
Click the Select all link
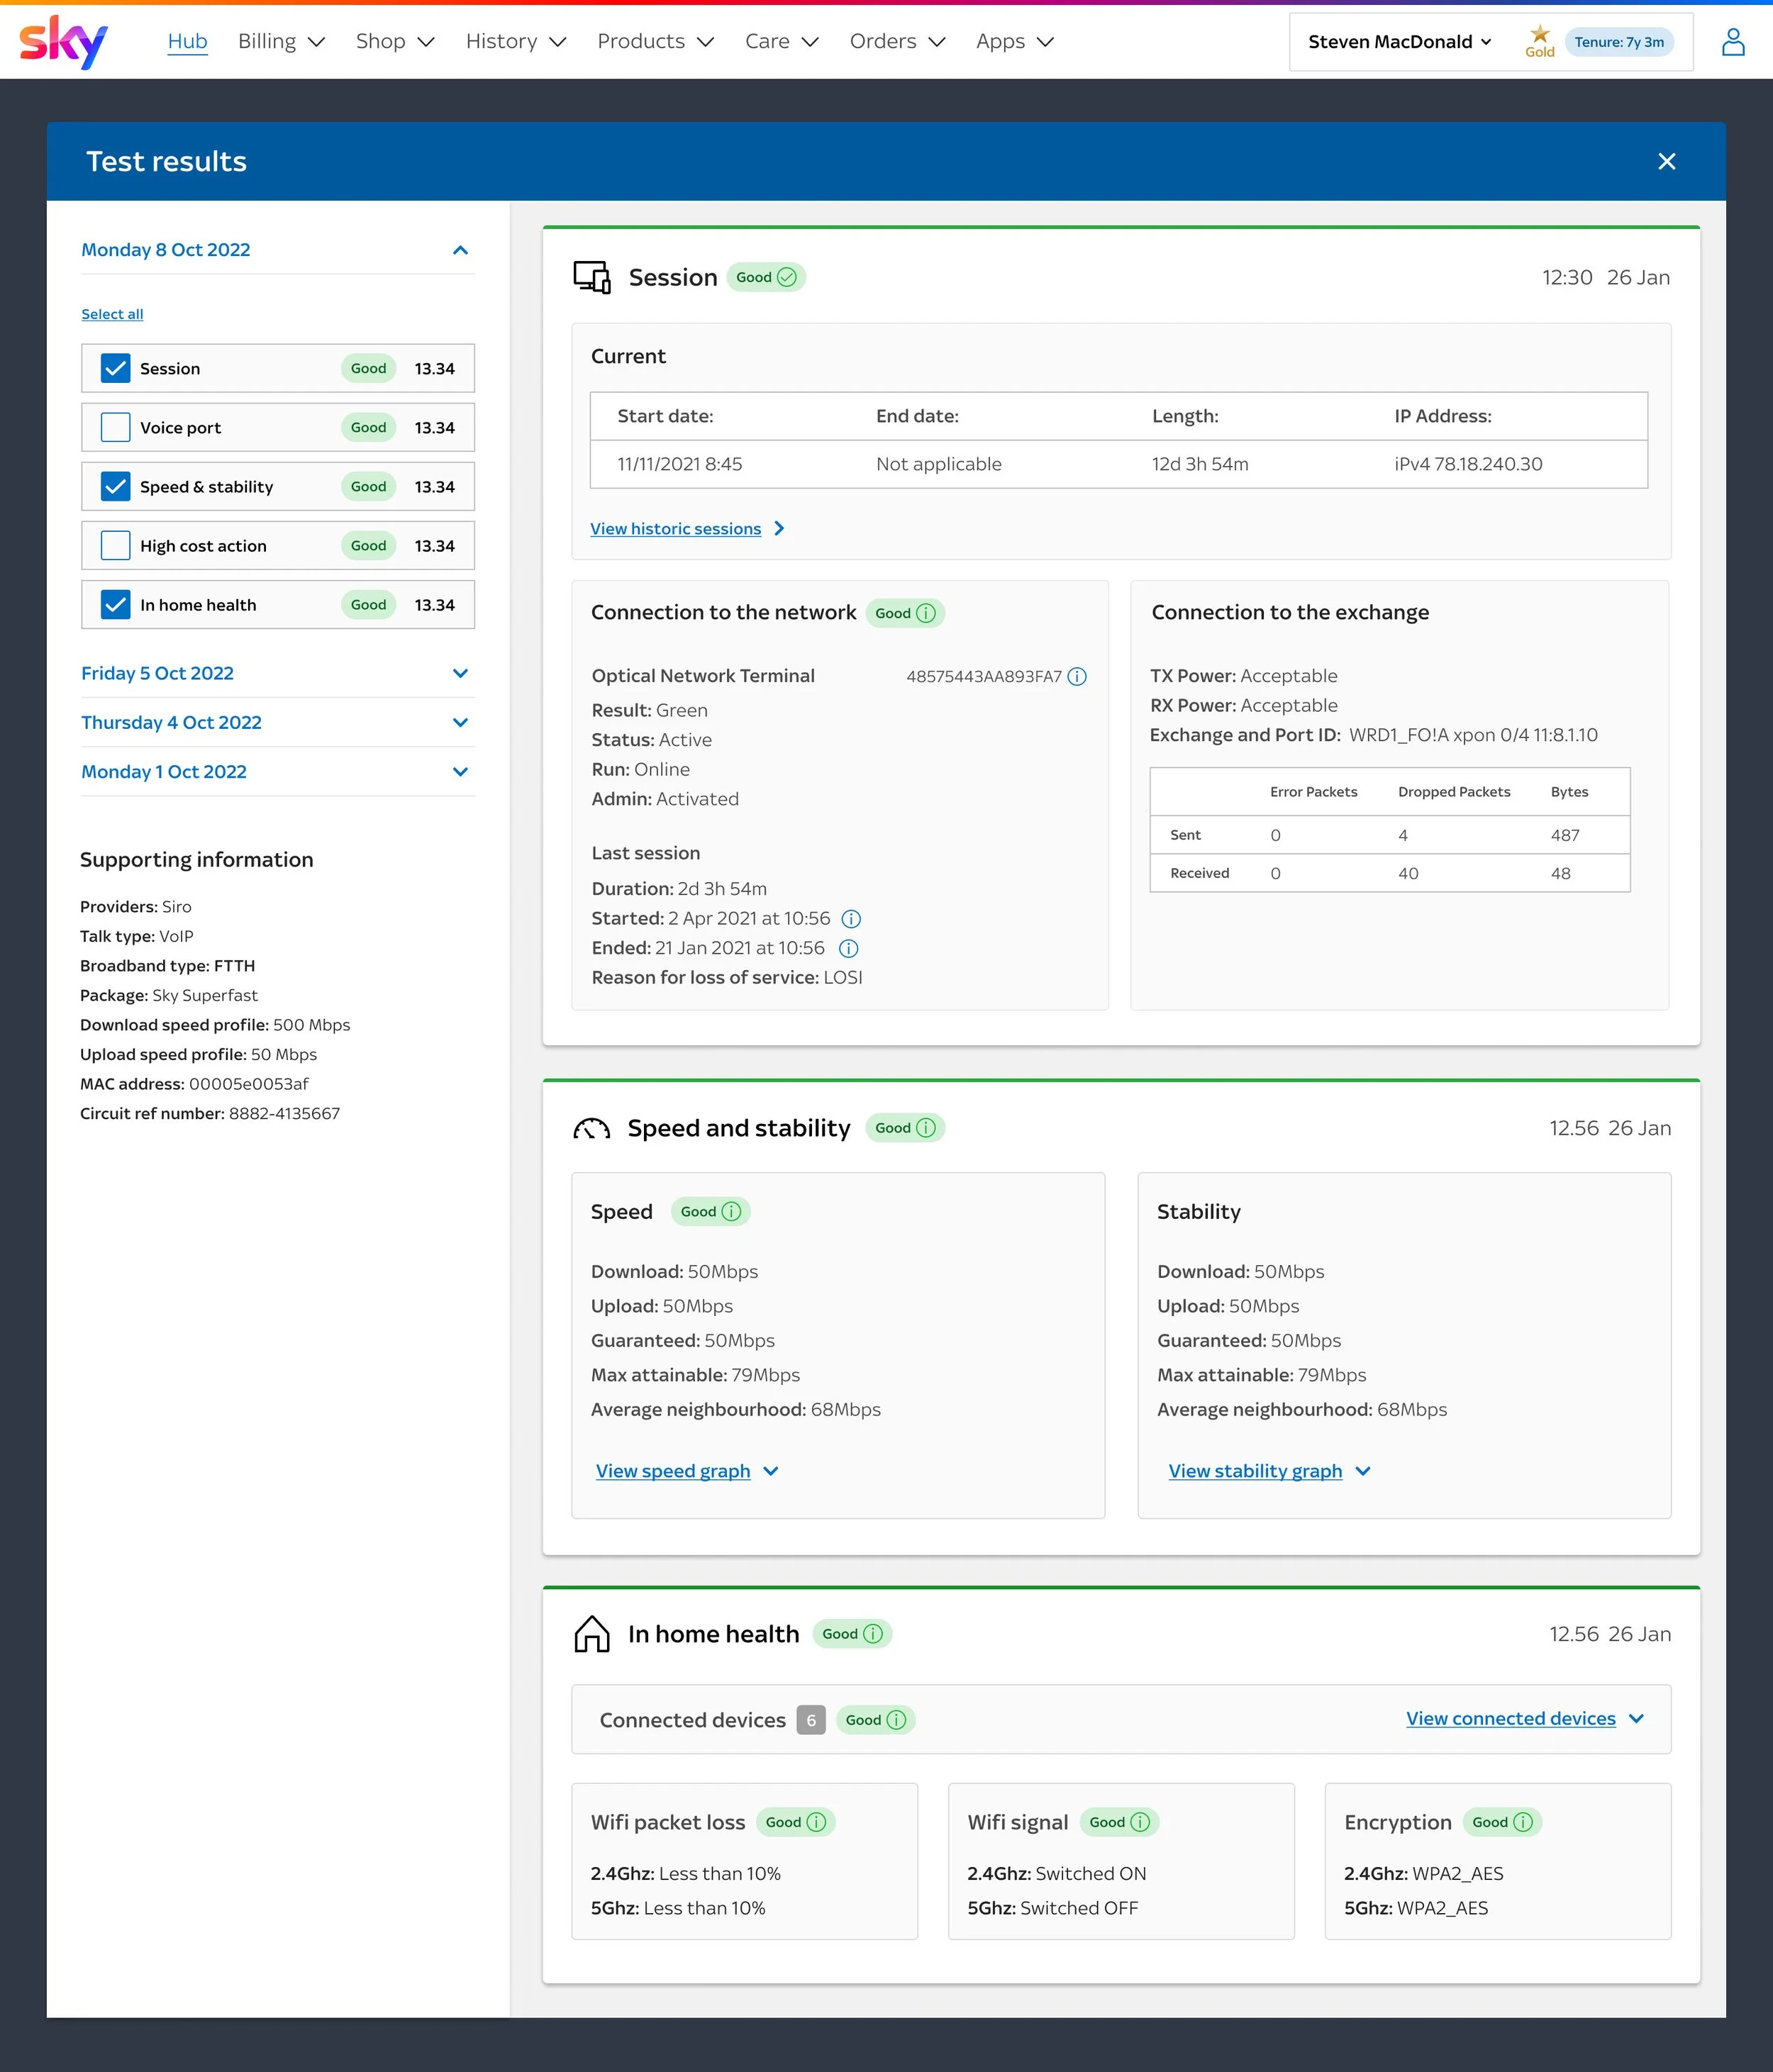(112, 314)
